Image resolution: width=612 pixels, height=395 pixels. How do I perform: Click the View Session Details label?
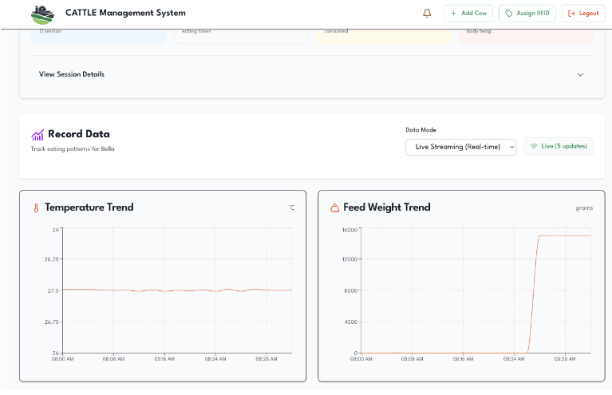click(72, 74)
